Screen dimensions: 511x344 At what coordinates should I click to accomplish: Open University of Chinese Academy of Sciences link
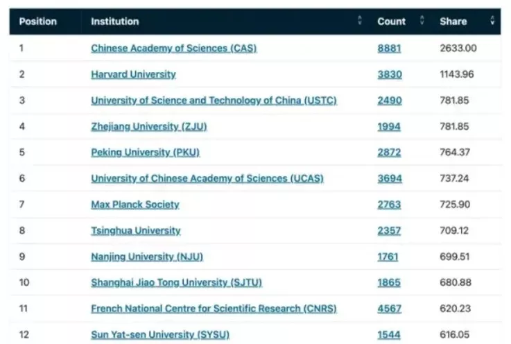[x=207, y=178]
